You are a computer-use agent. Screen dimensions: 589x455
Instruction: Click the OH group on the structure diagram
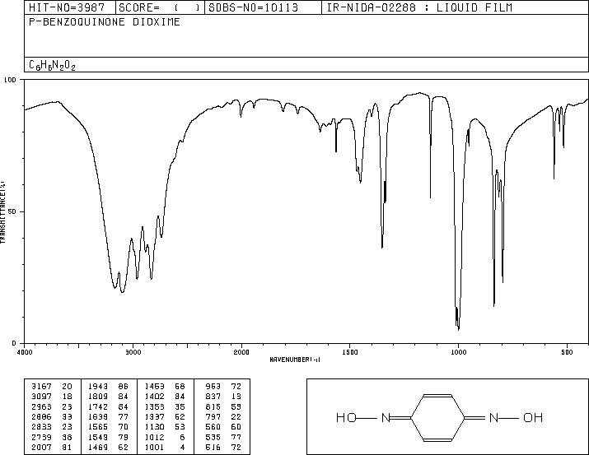(x=533, y=417)
